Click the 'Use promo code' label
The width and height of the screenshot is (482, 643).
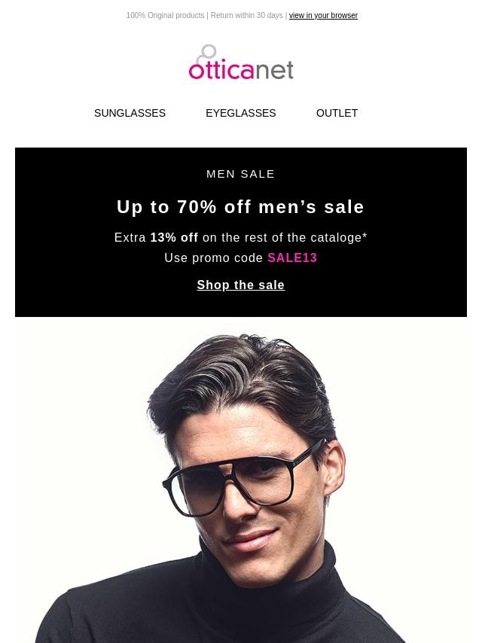coord(214,258)
